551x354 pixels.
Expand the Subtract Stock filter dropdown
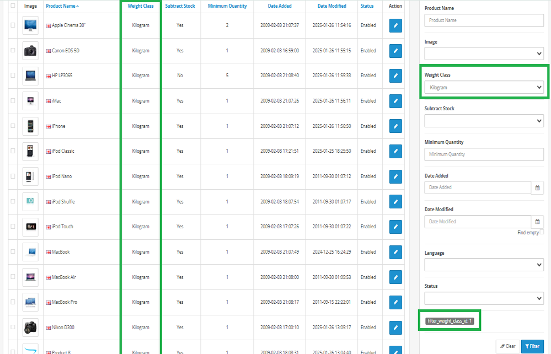click(x=484, y=121)
